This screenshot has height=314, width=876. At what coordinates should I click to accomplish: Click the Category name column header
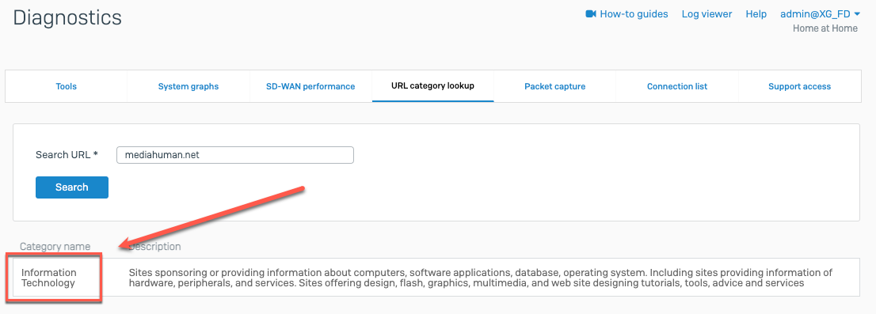coord(55,247)
